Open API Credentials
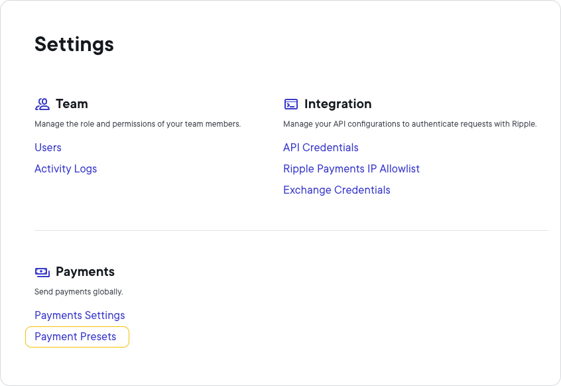 [x=321, y=147]
